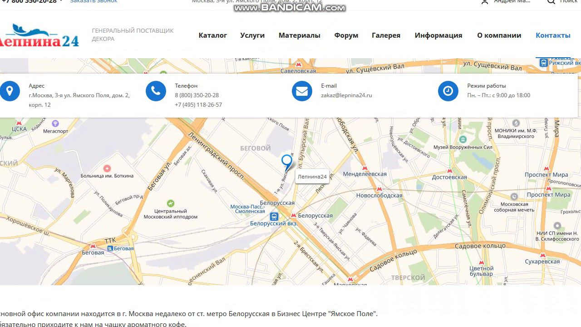Click phone number 8 (800) 350-20-28
This screenshot has height=327, width=581.
(x=197, y=95)
